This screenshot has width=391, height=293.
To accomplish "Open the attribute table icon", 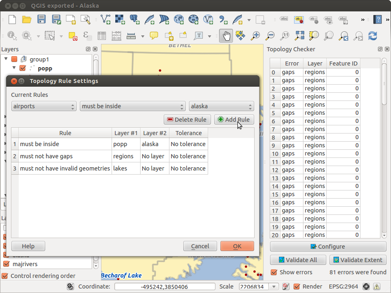I will click(101, 36).
